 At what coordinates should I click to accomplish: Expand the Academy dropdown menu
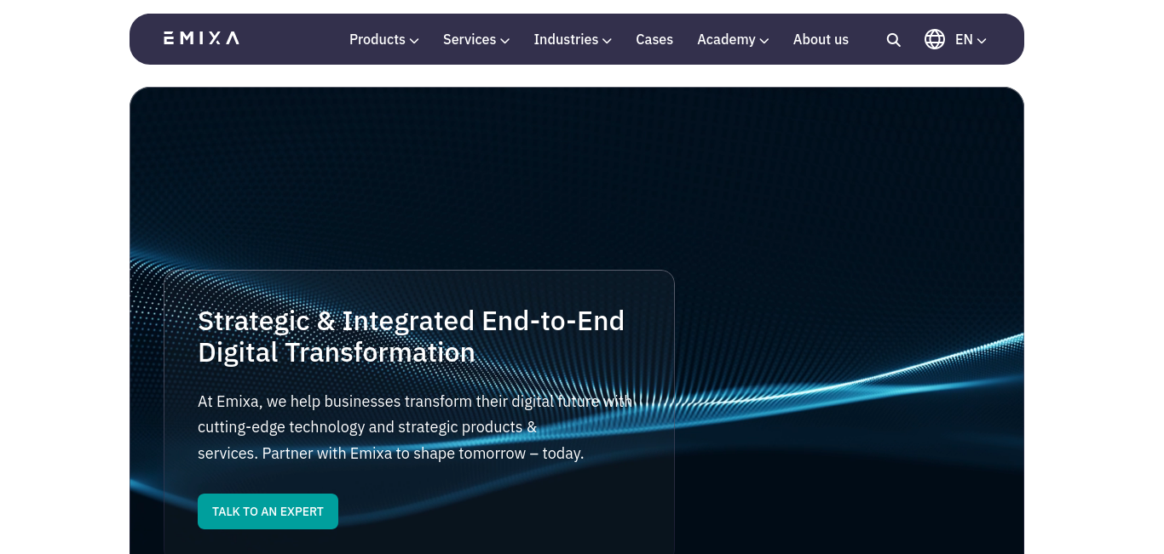[x=733, y=40]
